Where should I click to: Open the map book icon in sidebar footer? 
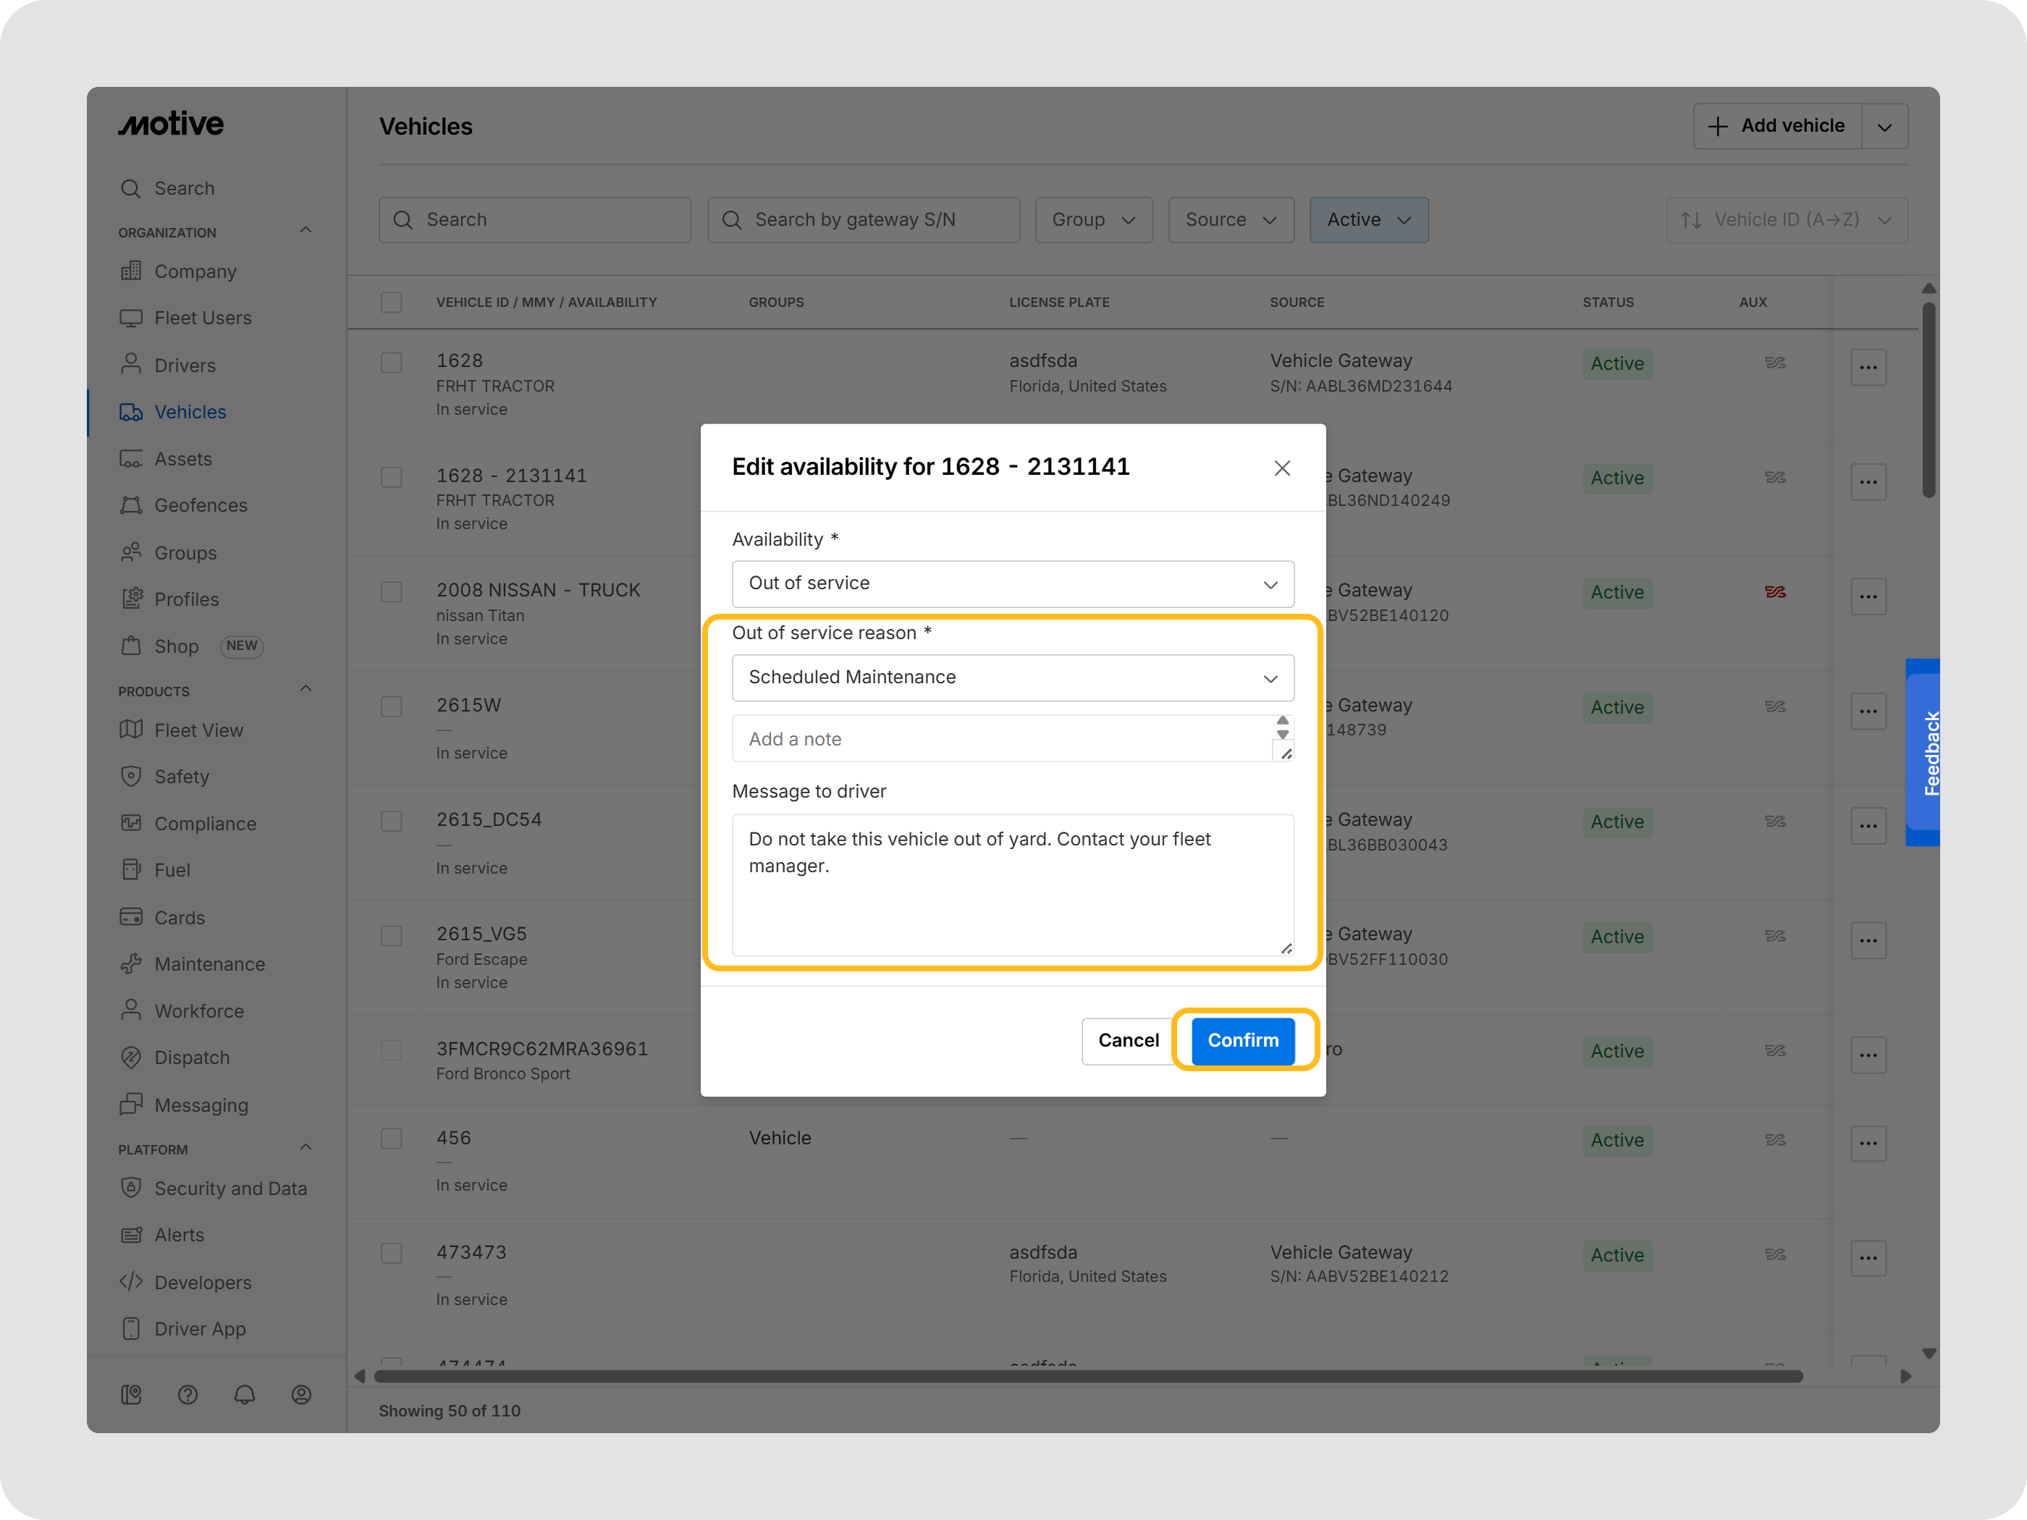point(131,1395)
